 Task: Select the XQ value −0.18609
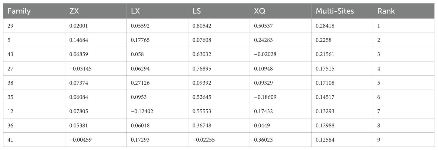pyautogui.click(x=265, y=97)
